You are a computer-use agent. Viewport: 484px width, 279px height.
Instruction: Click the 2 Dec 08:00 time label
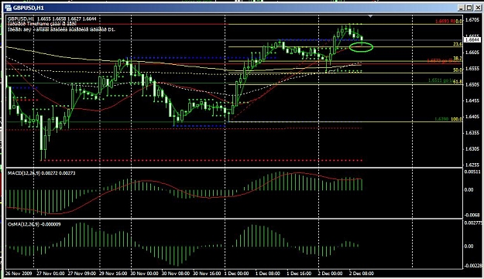coord(362,274)
